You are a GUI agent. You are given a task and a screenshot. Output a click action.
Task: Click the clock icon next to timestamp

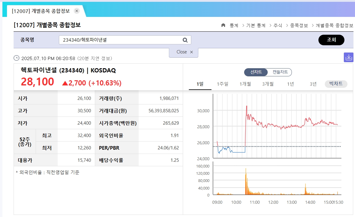[x=17, y=58]
